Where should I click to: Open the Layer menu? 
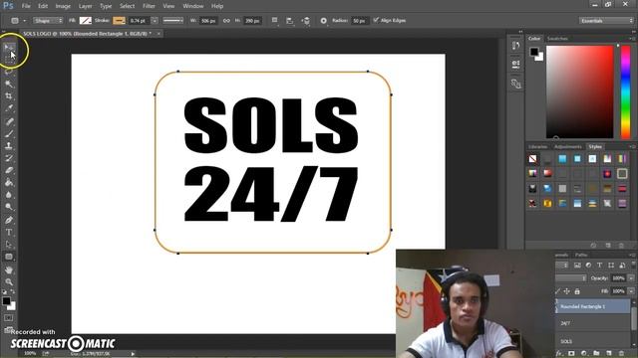point(85,6)
